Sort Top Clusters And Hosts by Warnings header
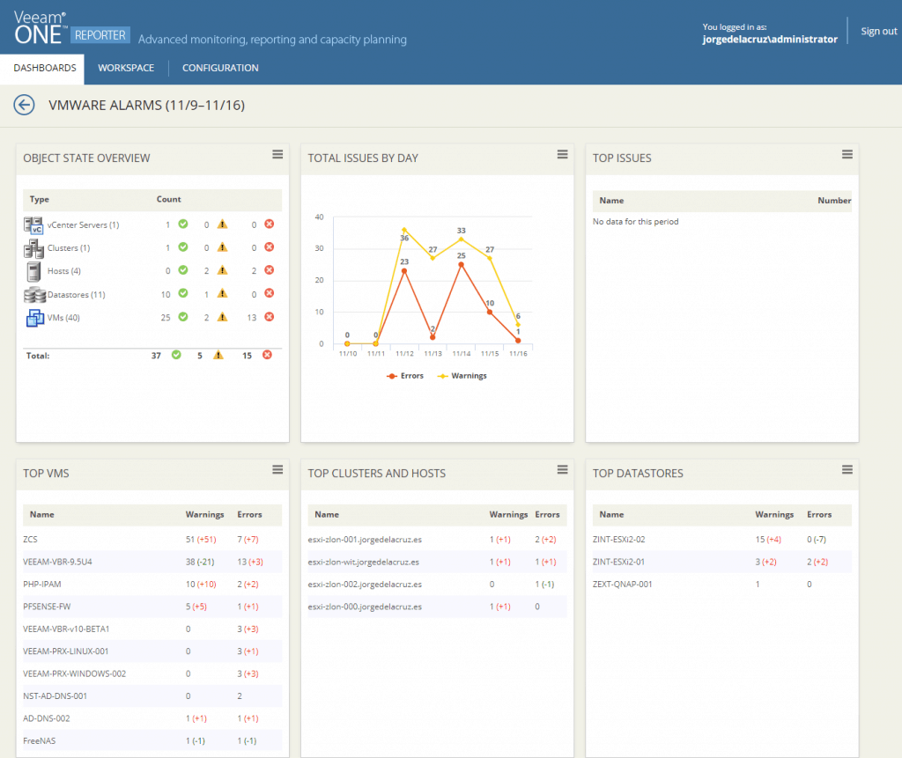The width and height of the screenshot is (902, 758). [x=508, y=515]
